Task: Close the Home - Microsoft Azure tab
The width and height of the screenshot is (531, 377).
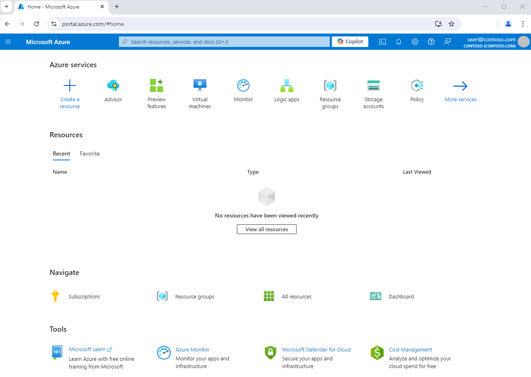Action: [102, 6]
